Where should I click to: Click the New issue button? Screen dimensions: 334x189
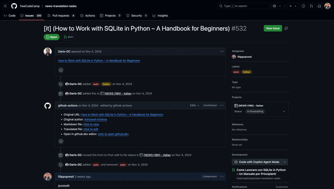coord(273,28)
